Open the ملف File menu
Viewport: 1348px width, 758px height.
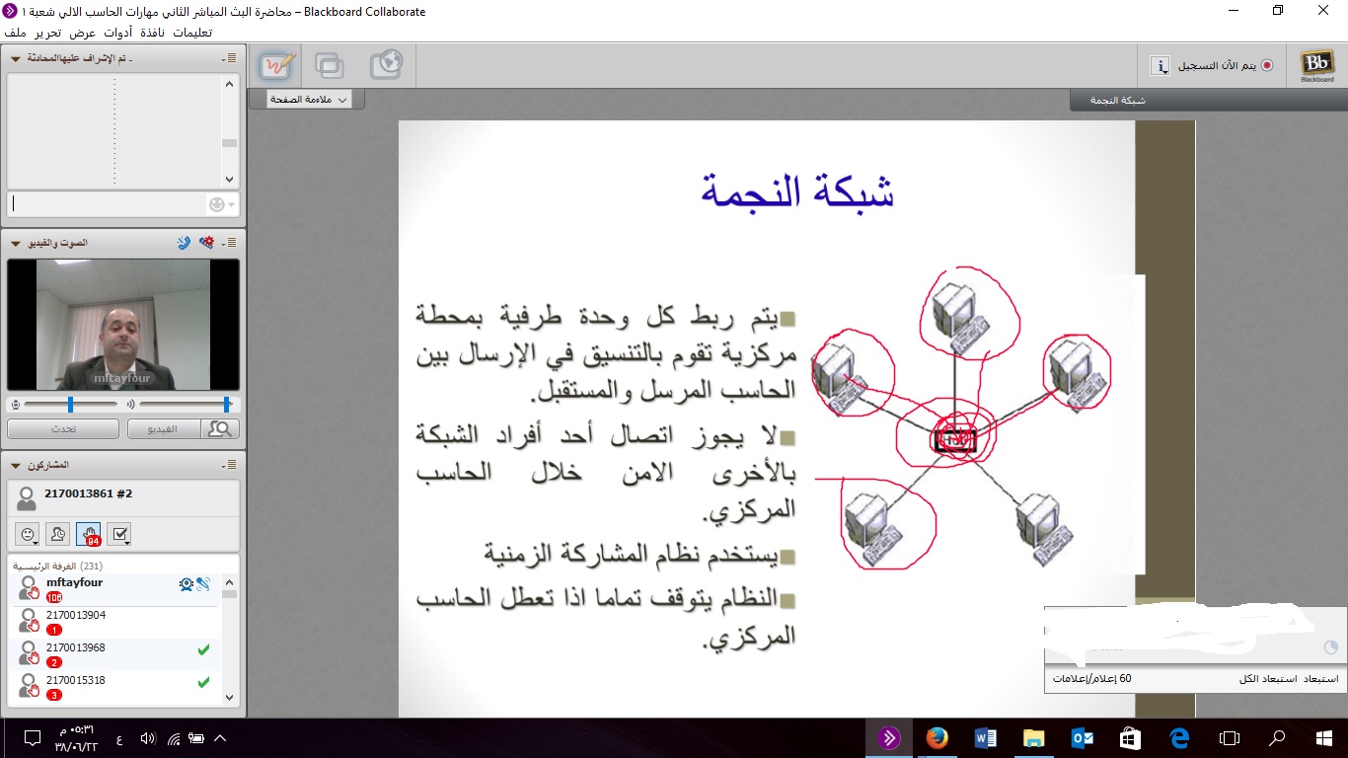[15, 33]
